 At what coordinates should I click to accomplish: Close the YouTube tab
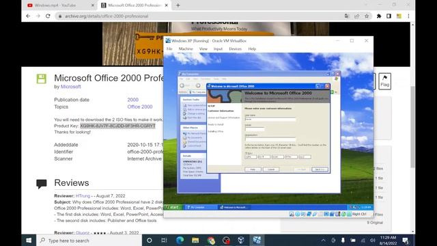click(x=93, y=5)
